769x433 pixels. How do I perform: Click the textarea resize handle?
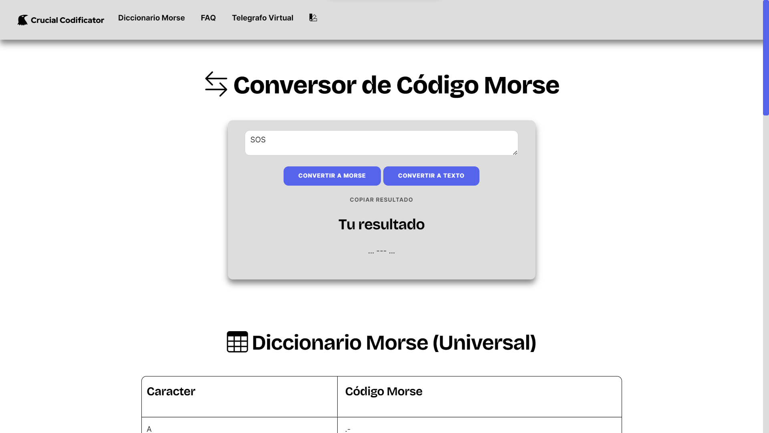coord(515,152)
